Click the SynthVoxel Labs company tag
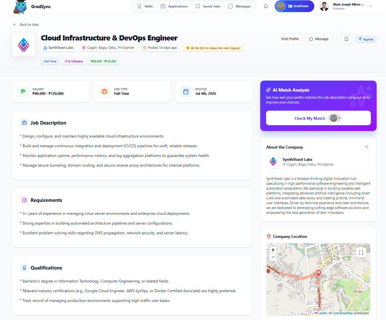Viewport: 386px width, 320px height. pyautogui.click(x=59, y=48)
